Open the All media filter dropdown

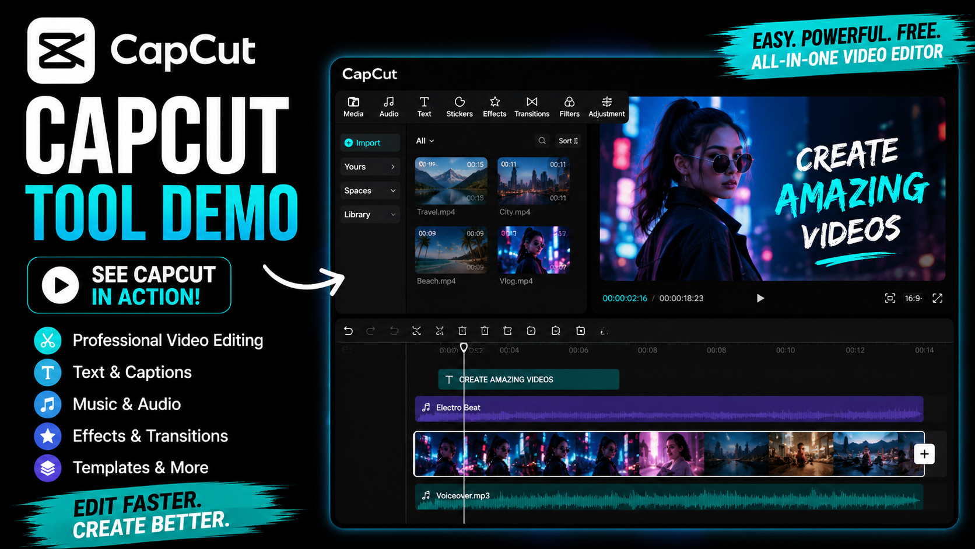coord(425,141)
